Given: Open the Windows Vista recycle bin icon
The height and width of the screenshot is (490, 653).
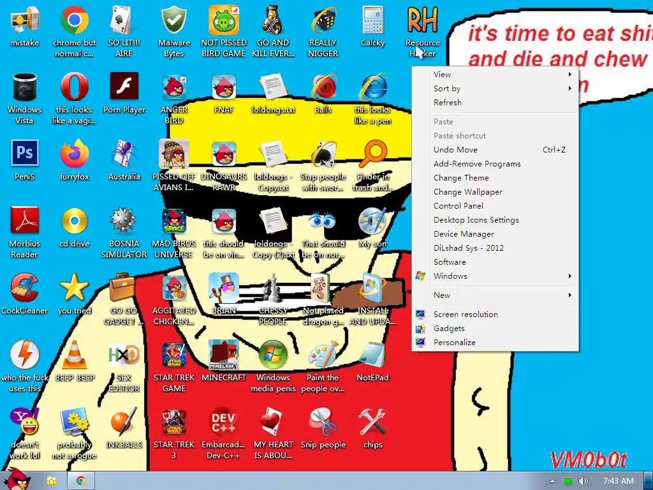Looking at the screenshot, I should 25,87.
